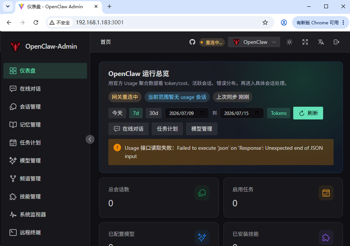Click the browser forward arrow
This screenshot has height=246, width=350.
click(x=22, y=22)
